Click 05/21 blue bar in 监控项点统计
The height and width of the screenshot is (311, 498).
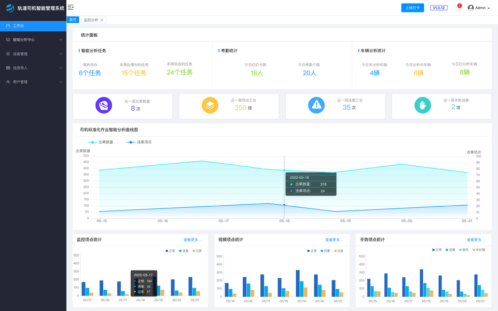pyautogui.click(x=190, y=286)
